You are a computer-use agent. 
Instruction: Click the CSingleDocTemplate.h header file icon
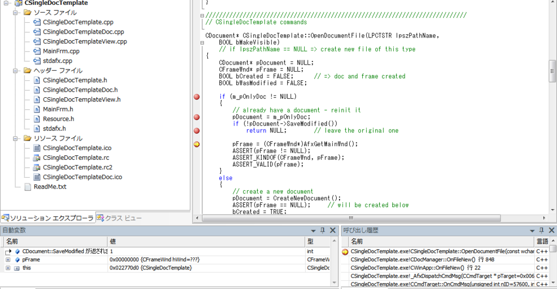(36, 80)
